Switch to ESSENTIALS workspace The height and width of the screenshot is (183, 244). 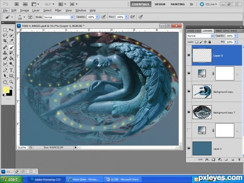pos(141,4)
